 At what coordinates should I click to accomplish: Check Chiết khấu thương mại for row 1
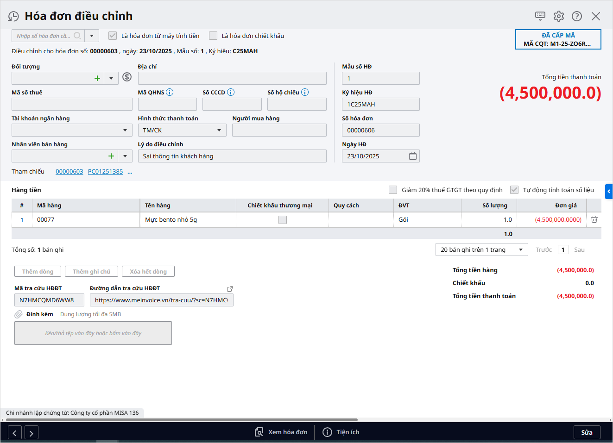[x=283, y=220]
